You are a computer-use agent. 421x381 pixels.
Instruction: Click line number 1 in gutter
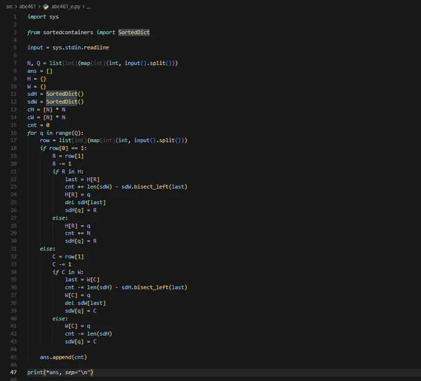click(x=15, y=17)
